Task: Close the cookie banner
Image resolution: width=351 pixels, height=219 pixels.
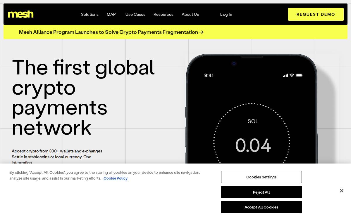Action: tap(341, 191)
